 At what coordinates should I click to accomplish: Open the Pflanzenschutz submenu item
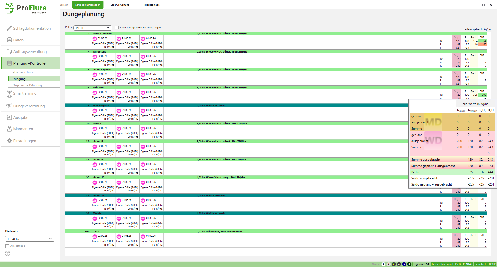coord(23,72)
